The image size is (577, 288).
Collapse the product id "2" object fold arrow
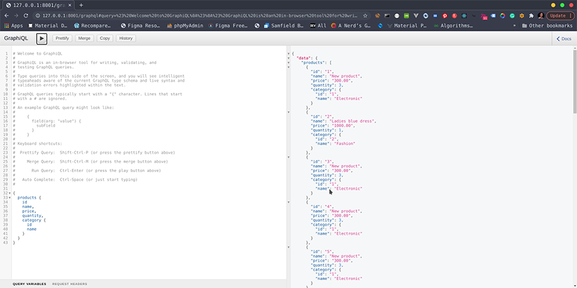[x=289, y=113]
